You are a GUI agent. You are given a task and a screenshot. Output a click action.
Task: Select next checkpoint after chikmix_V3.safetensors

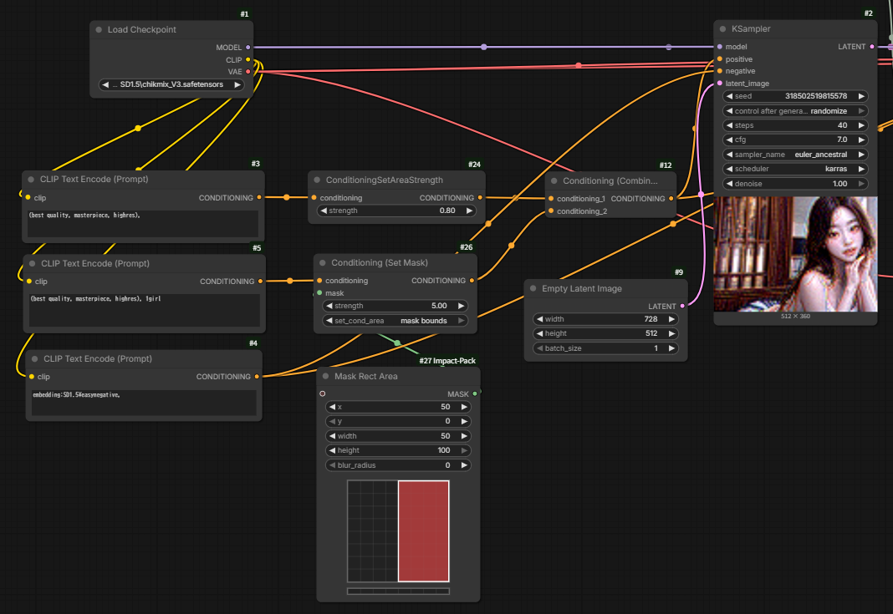(237, 84)
